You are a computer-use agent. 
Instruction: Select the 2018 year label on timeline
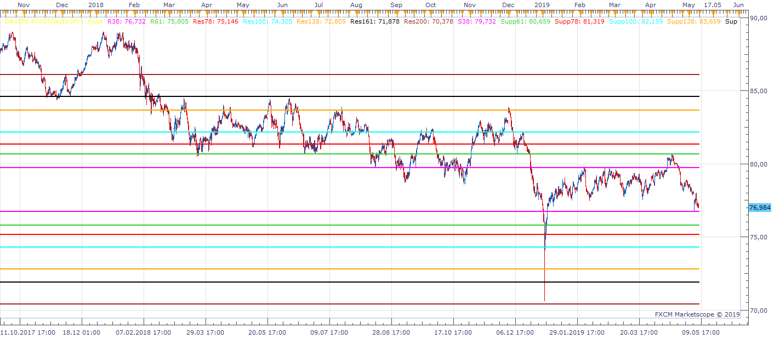[x=95, y=4]
